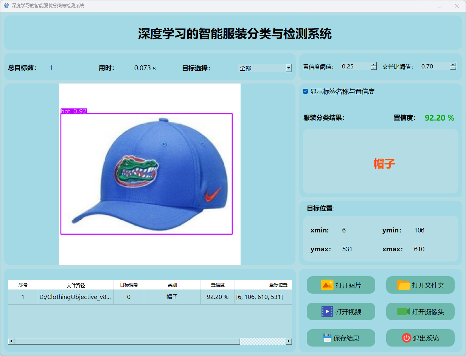The height and width of the screenshot is (356, 466).
Task: Click the detected hat image preview
Action: coord(150,174)
